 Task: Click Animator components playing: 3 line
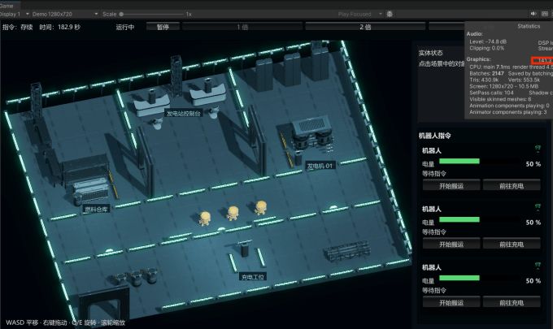[x=507, y=112]
